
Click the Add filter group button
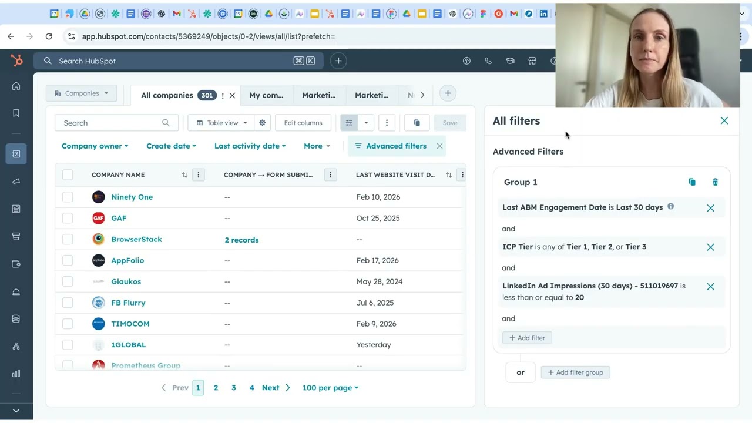tap(576, 372)
